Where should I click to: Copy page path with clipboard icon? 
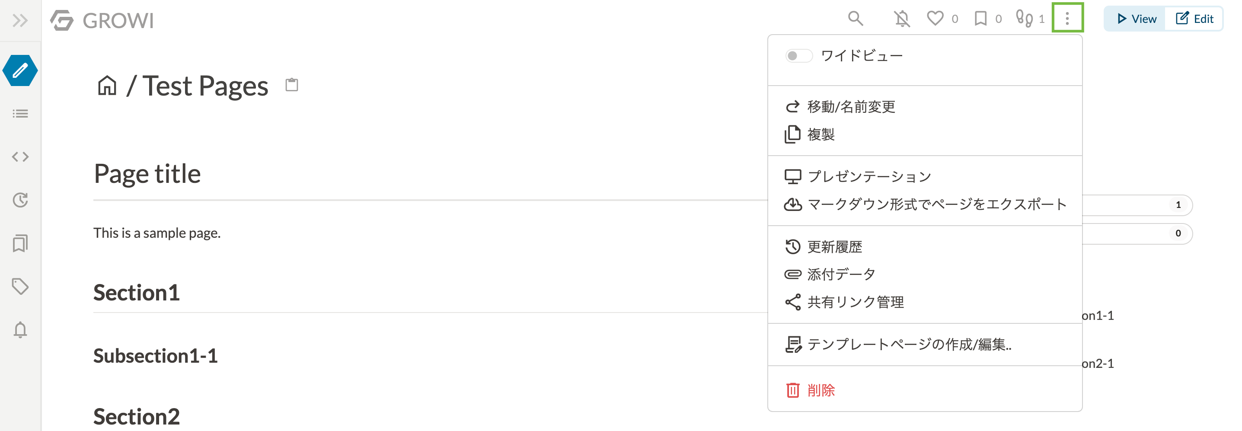[x=291, y=85]
